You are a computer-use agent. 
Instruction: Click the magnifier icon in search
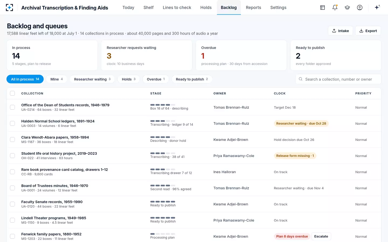[x=300, y=79]
